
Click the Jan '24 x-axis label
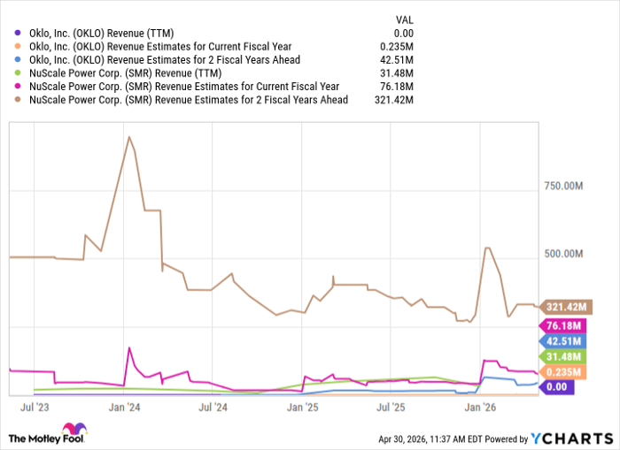coord(124,408)
